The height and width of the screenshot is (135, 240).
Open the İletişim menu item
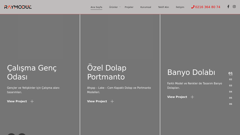click(x=180, y=7)
